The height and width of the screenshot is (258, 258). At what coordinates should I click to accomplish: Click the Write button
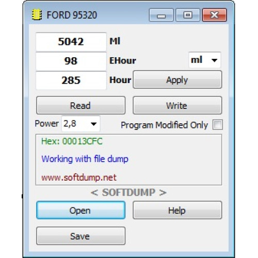(x=178, y=105)
